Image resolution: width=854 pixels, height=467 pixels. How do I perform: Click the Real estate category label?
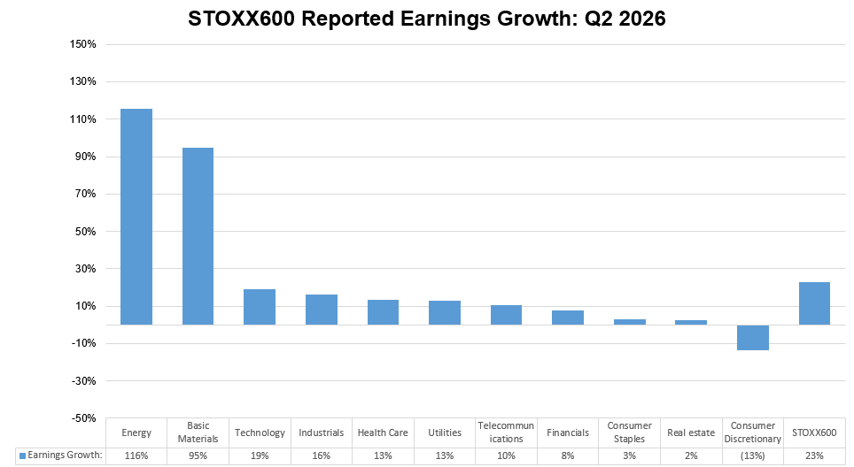691,433
